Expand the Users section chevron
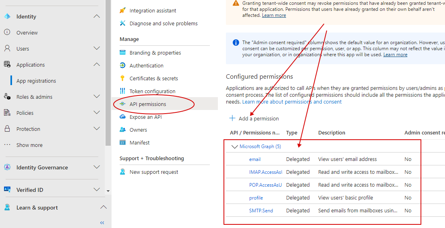The image size is (445, 228). pos(96,49)
